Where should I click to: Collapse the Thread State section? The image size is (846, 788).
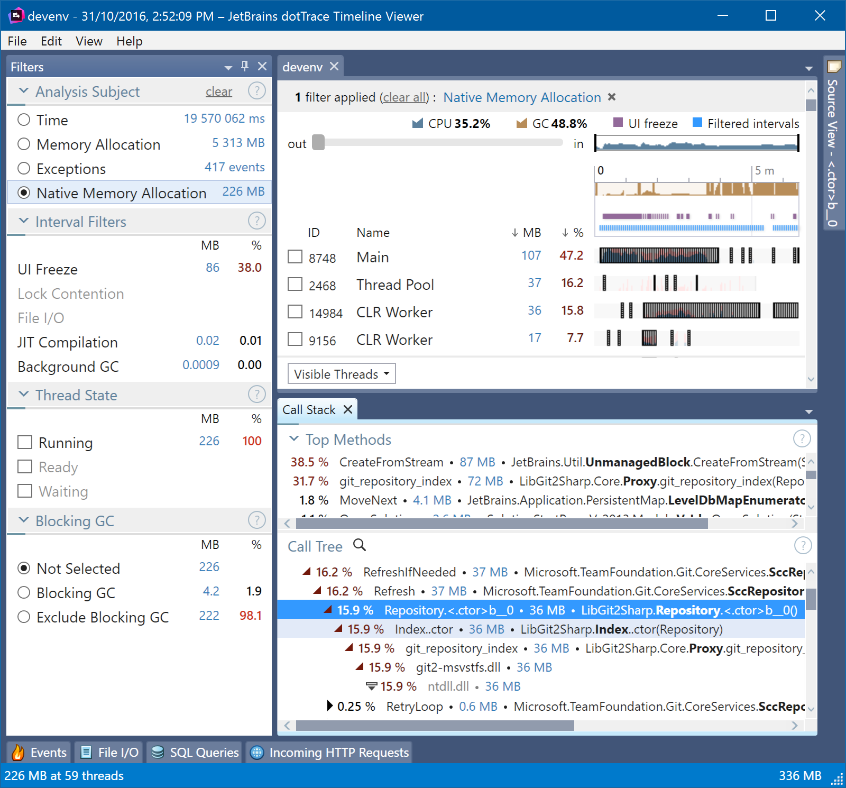(23, 395)
